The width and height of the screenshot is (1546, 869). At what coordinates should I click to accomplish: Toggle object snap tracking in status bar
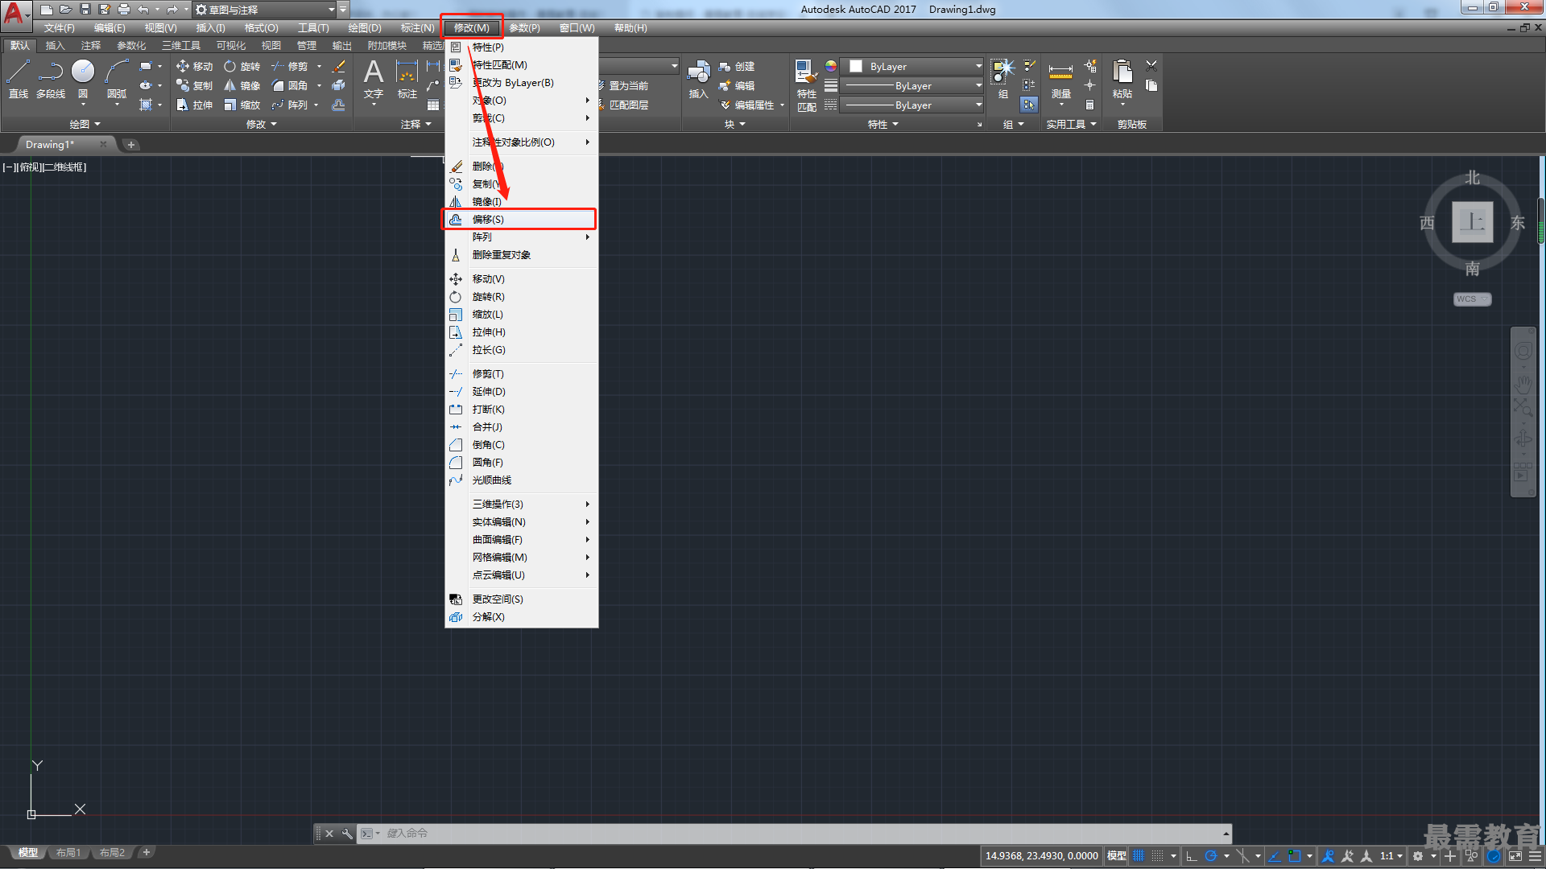[x=1275, y=856]
